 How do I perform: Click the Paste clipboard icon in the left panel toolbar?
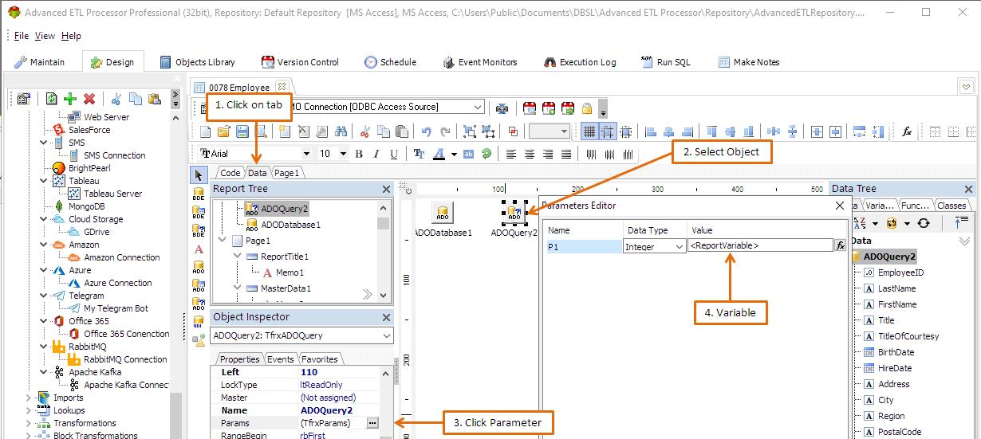[x=155, y=99]
